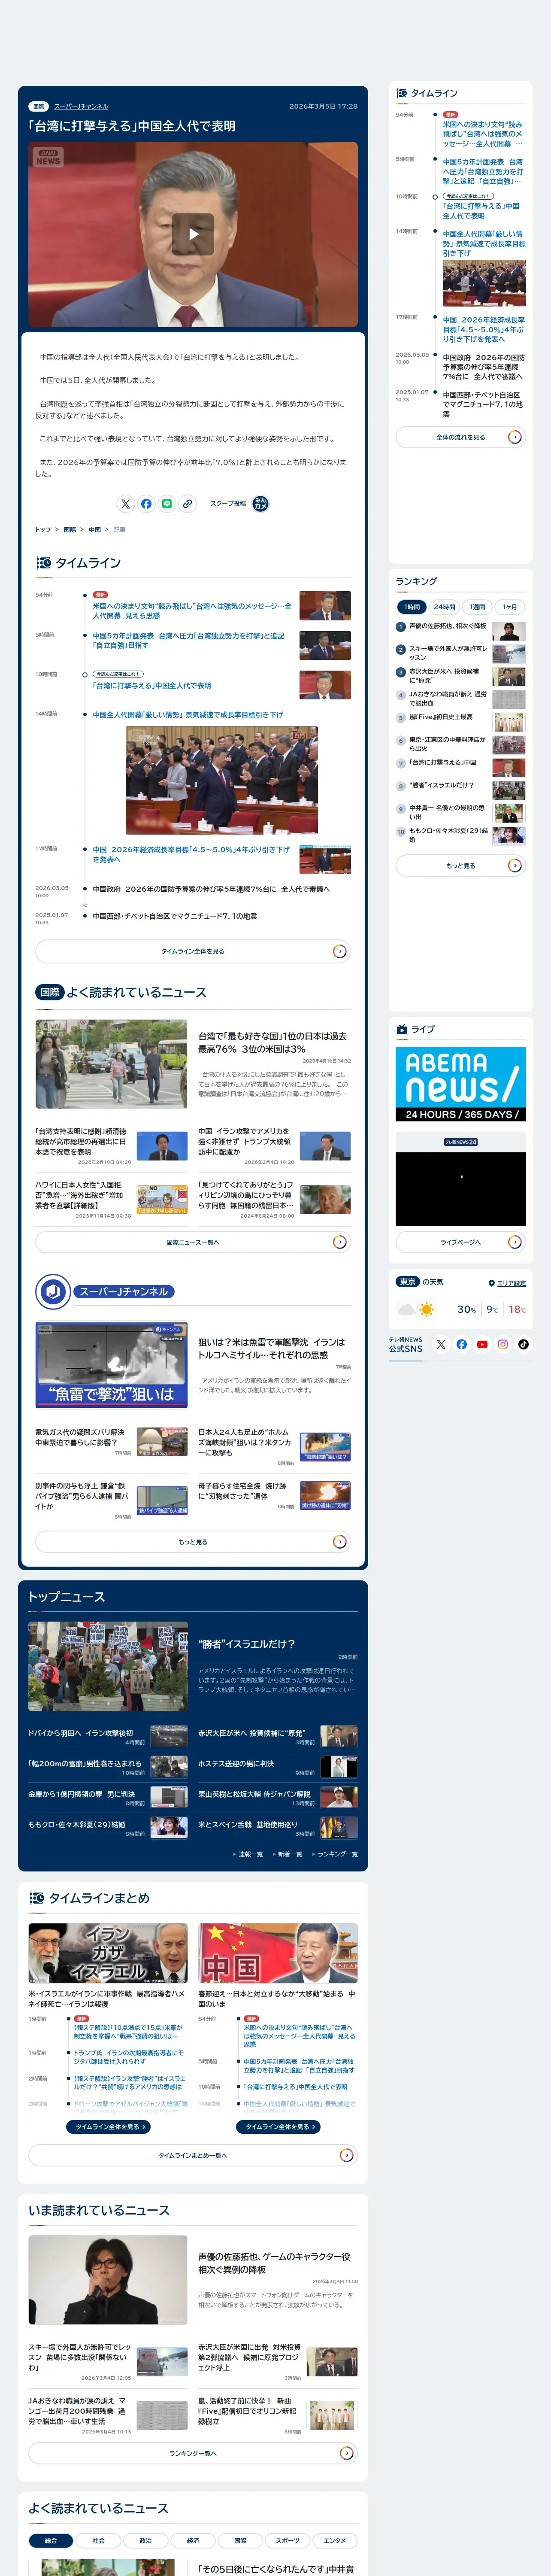551x2576 pixels.
Task: Select the 総合 category tab
Action: tap(51, 2541)
